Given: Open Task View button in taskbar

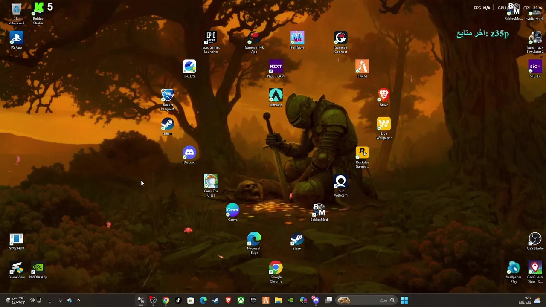Looking at the screenshot, I should point(328,300).
